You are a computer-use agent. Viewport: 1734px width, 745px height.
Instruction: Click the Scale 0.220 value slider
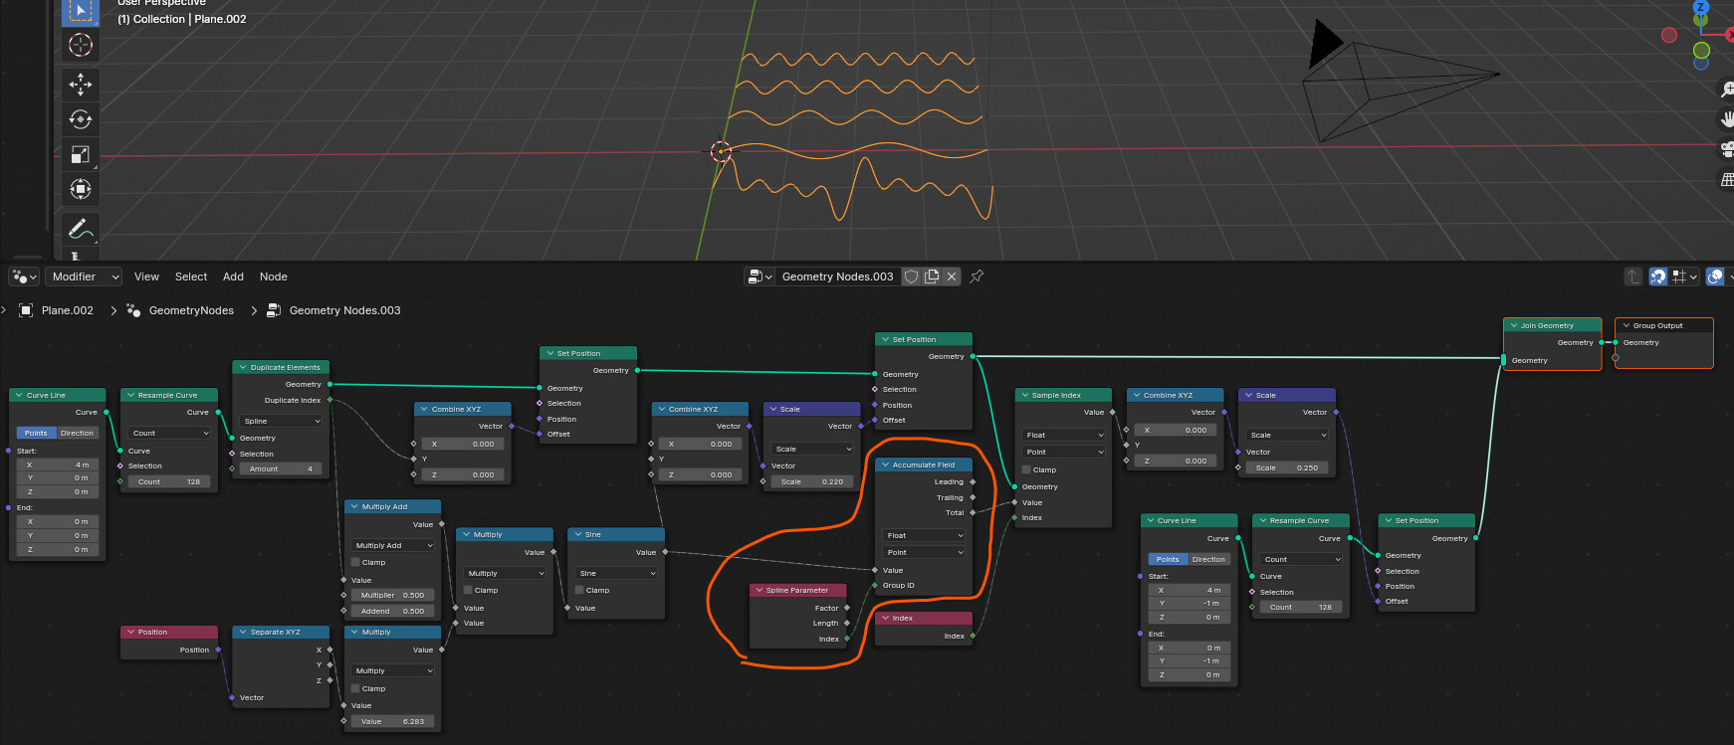(811, 481)
